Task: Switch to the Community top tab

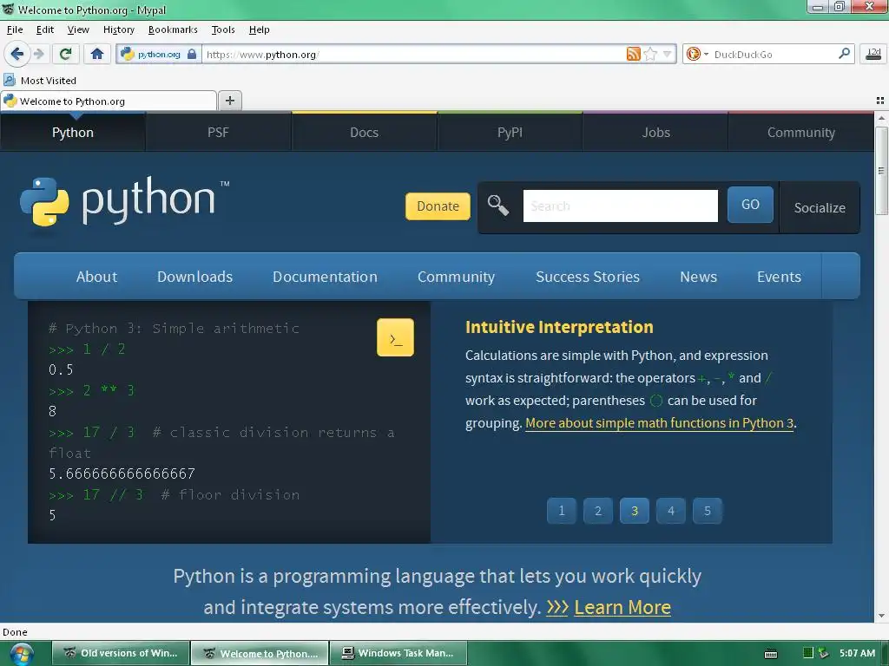Action: (x=800, y=132)
